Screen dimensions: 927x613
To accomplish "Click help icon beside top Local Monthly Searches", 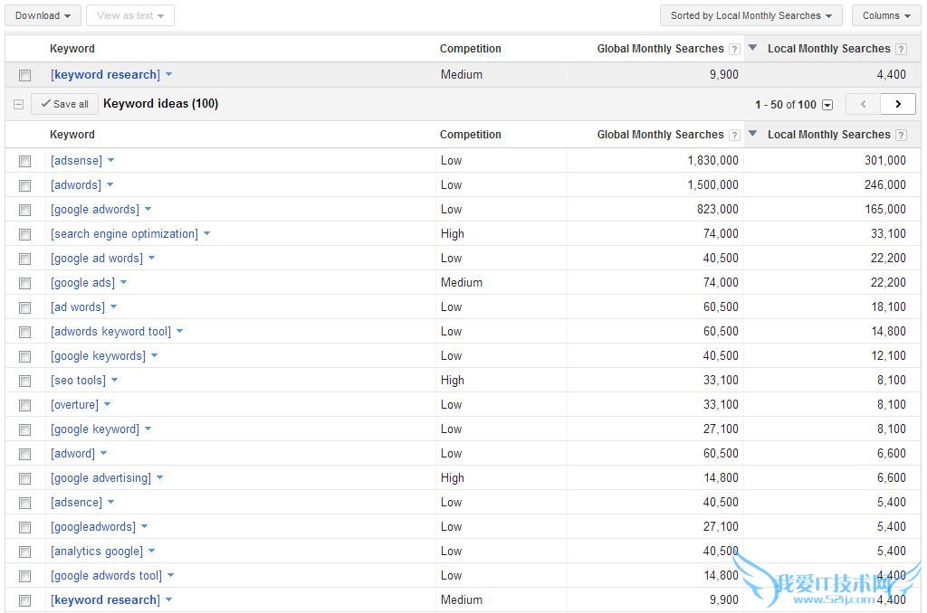I will point(901,49).
